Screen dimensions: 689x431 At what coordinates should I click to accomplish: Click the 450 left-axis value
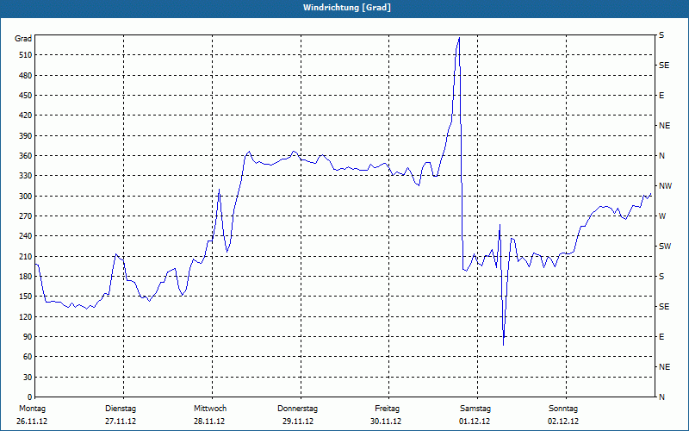click(x=26, y=96)
